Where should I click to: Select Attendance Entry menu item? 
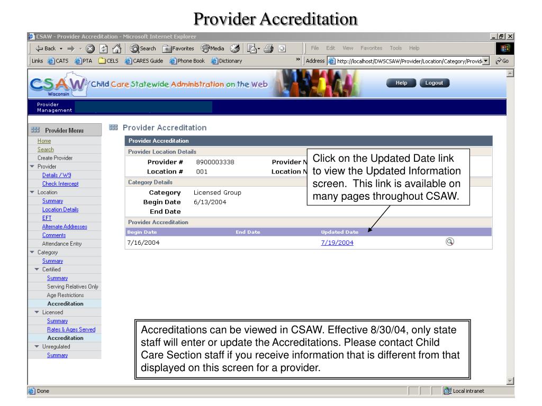click(x=62, y=244)
